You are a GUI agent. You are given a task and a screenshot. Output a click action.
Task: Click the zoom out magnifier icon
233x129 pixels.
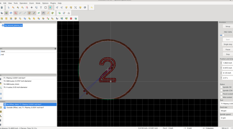click(62, 8)
